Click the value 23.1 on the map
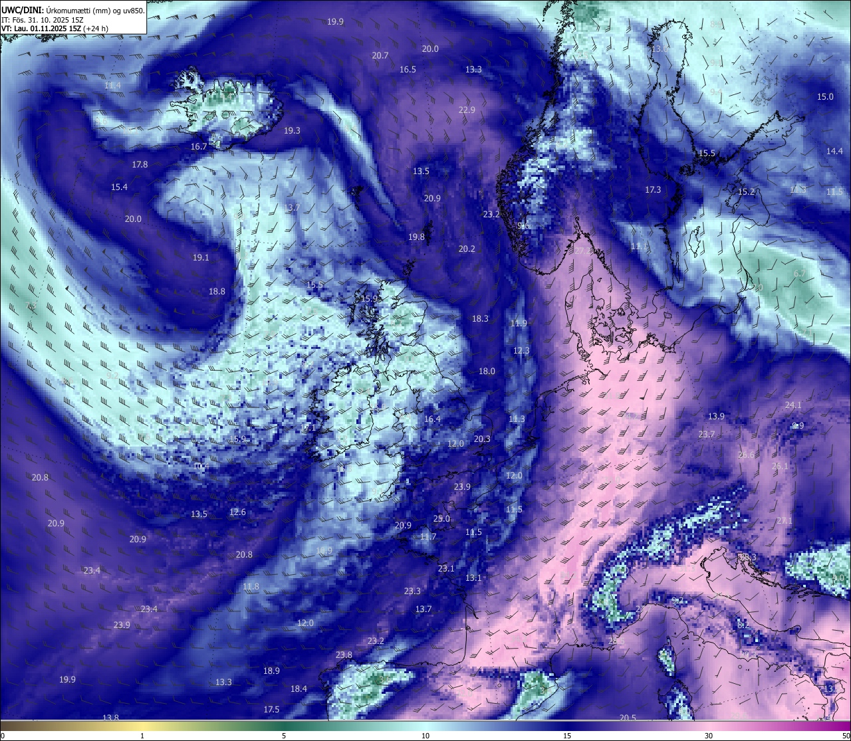Image resolution: width=851 pixels, height=741 pixels. click(x=446, y=569)
